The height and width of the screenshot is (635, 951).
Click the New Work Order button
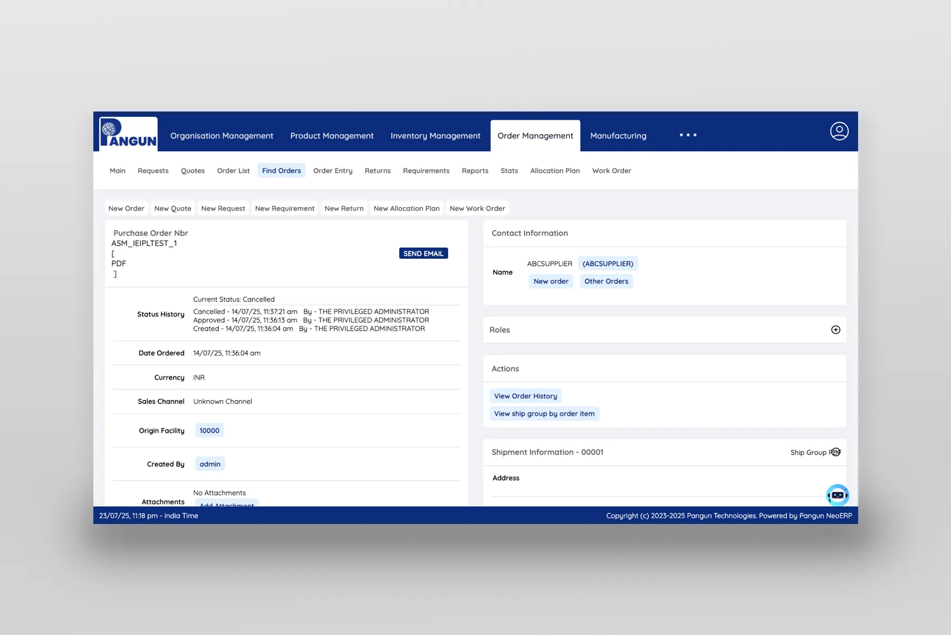point(477,209)
